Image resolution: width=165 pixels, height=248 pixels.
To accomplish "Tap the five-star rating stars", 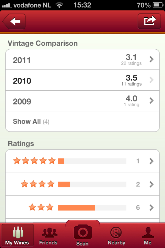I will [34, 161].
